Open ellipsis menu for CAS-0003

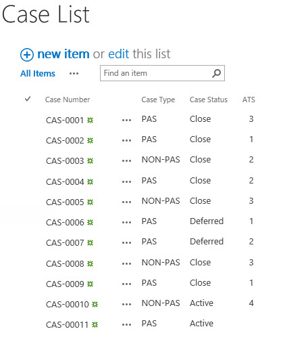(x=126, y=160)
